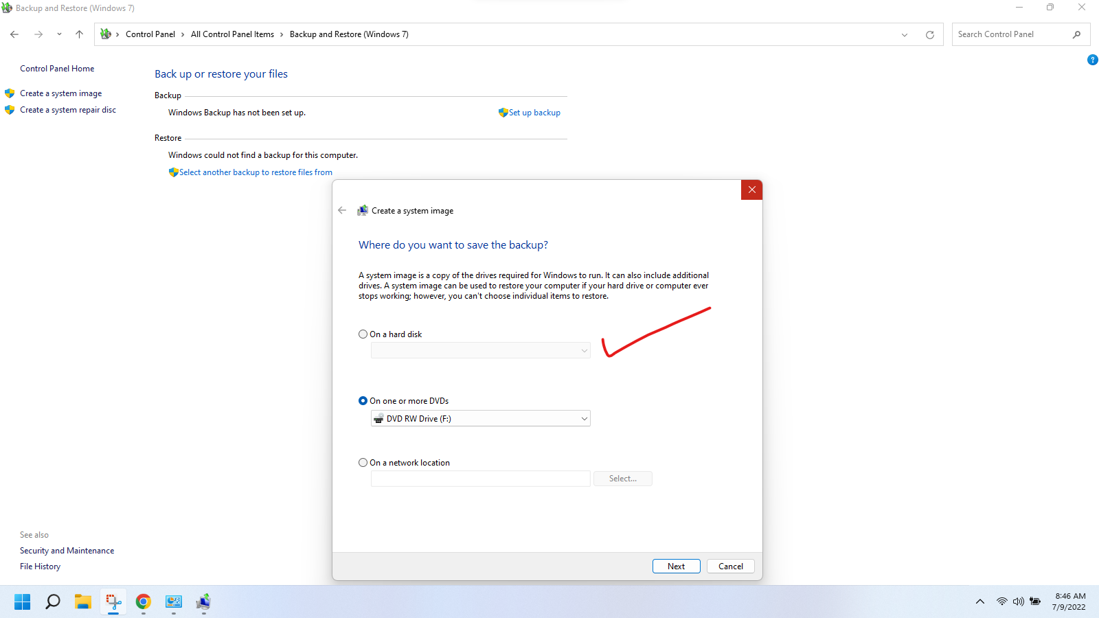
Task: Click the Forward arrow in navigation bar
Action: pyautogui.click(x=38, y=34)
